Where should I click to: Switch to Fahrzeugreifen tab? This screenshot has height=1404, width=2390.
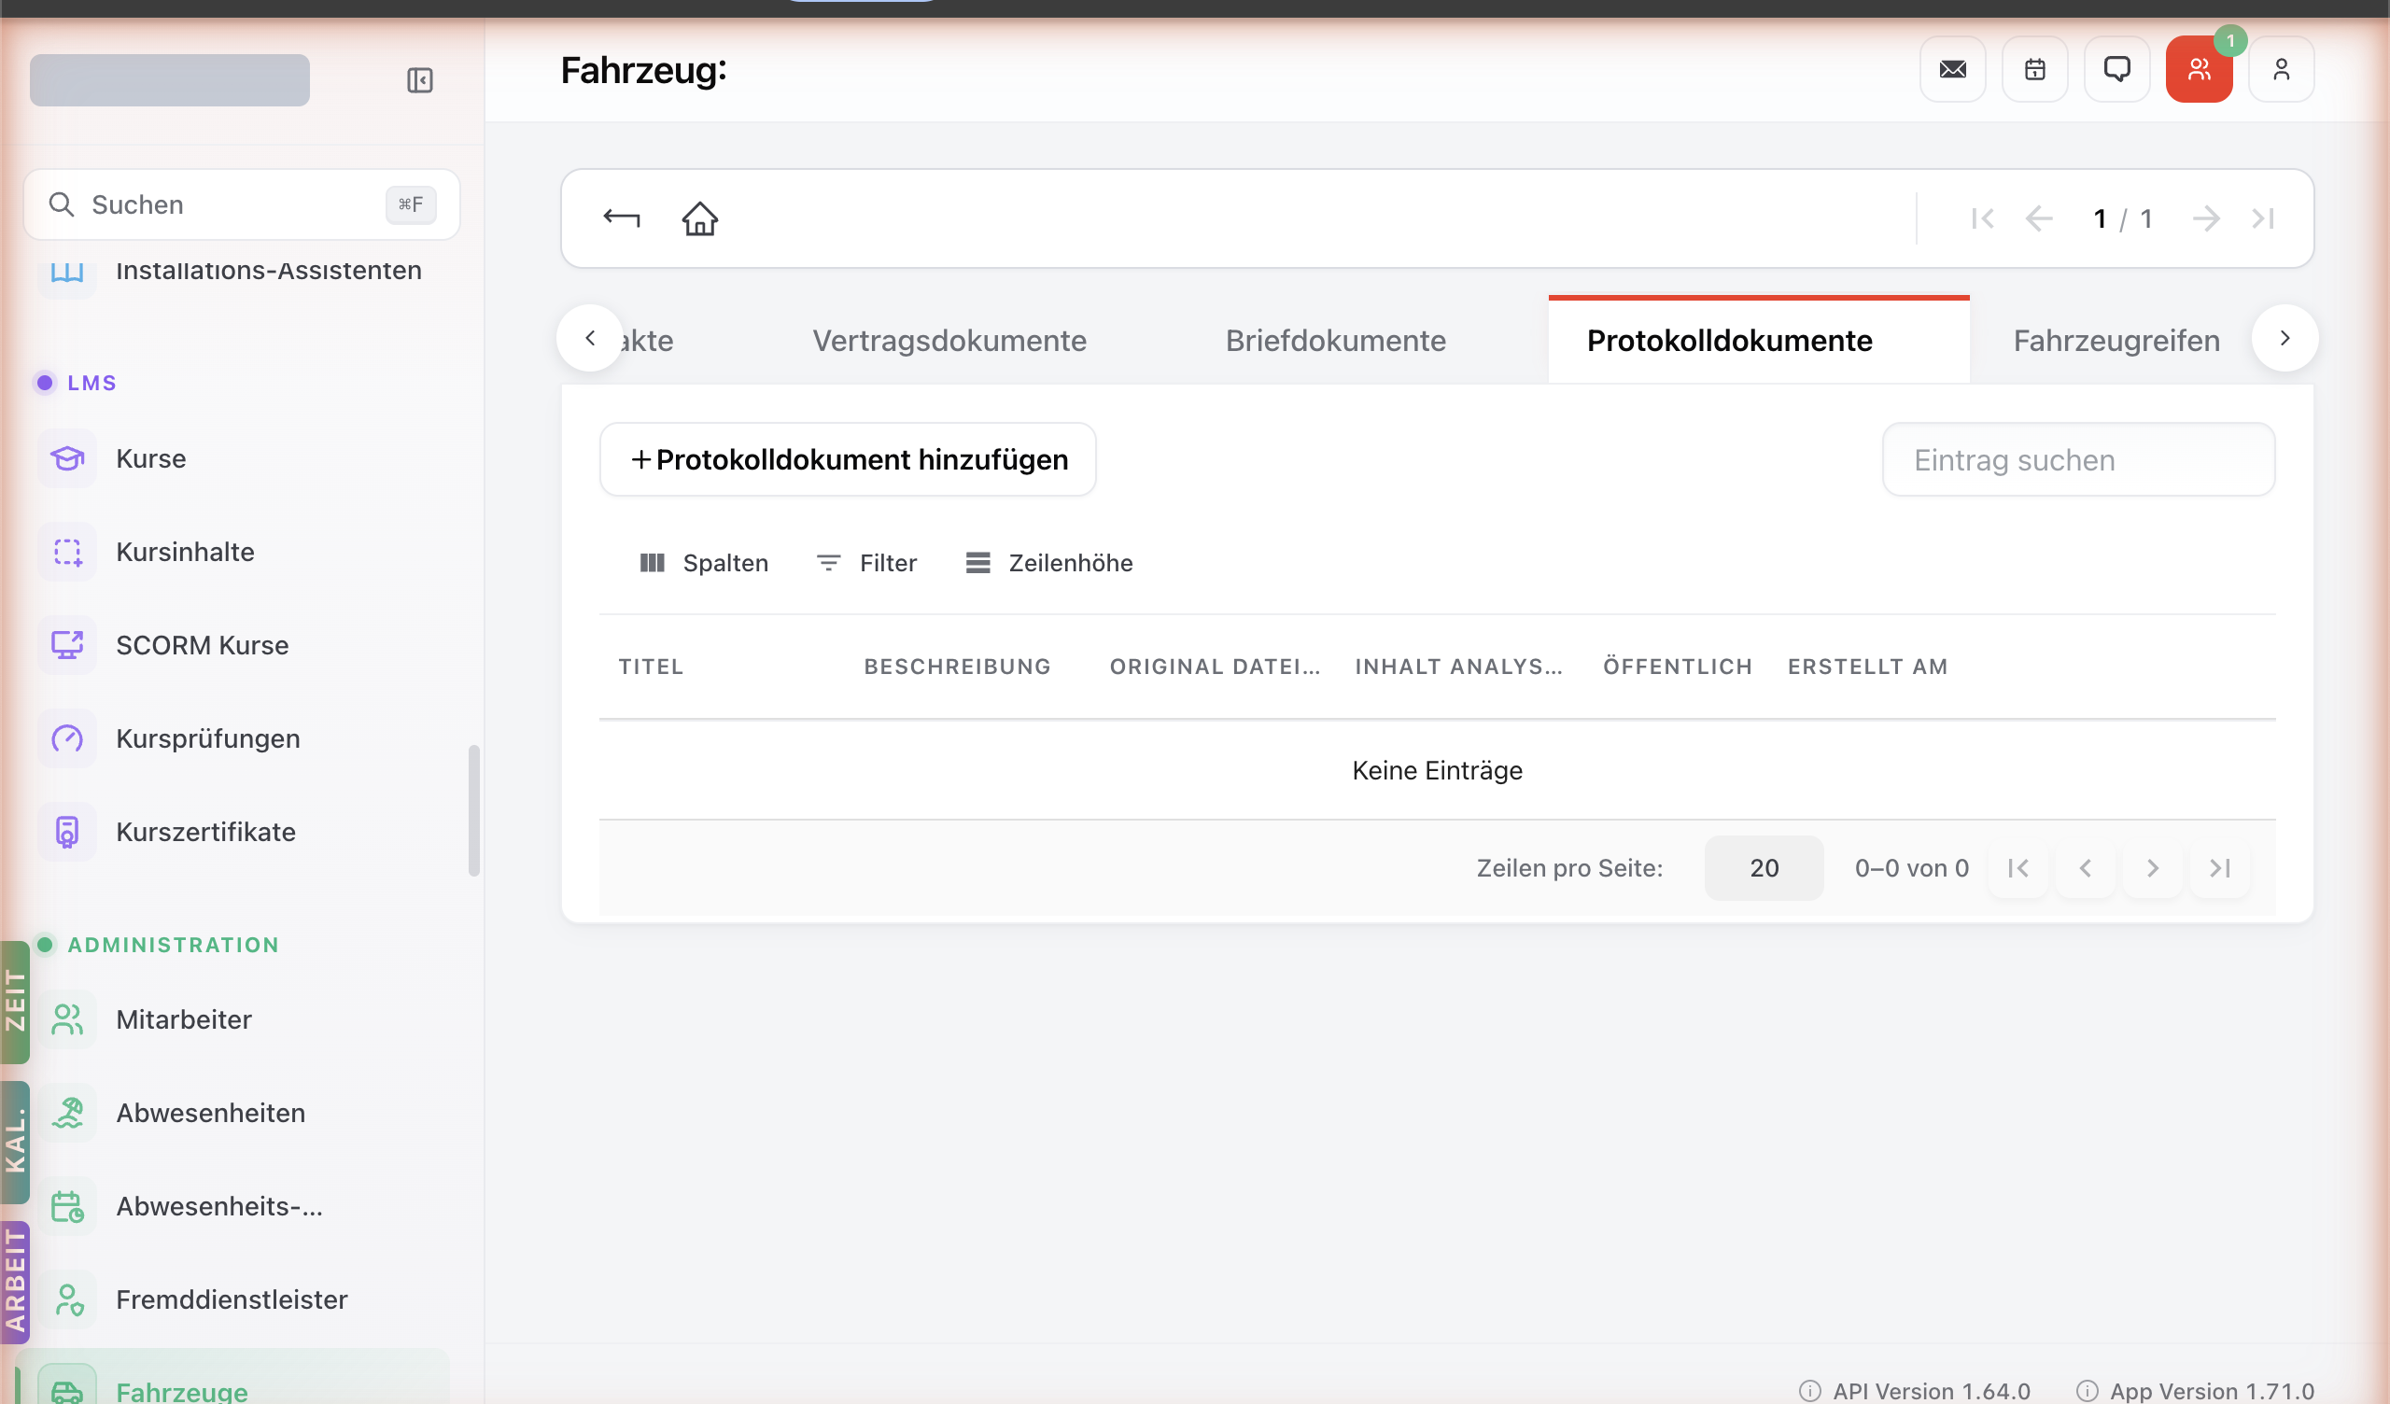coord(2116,341)
